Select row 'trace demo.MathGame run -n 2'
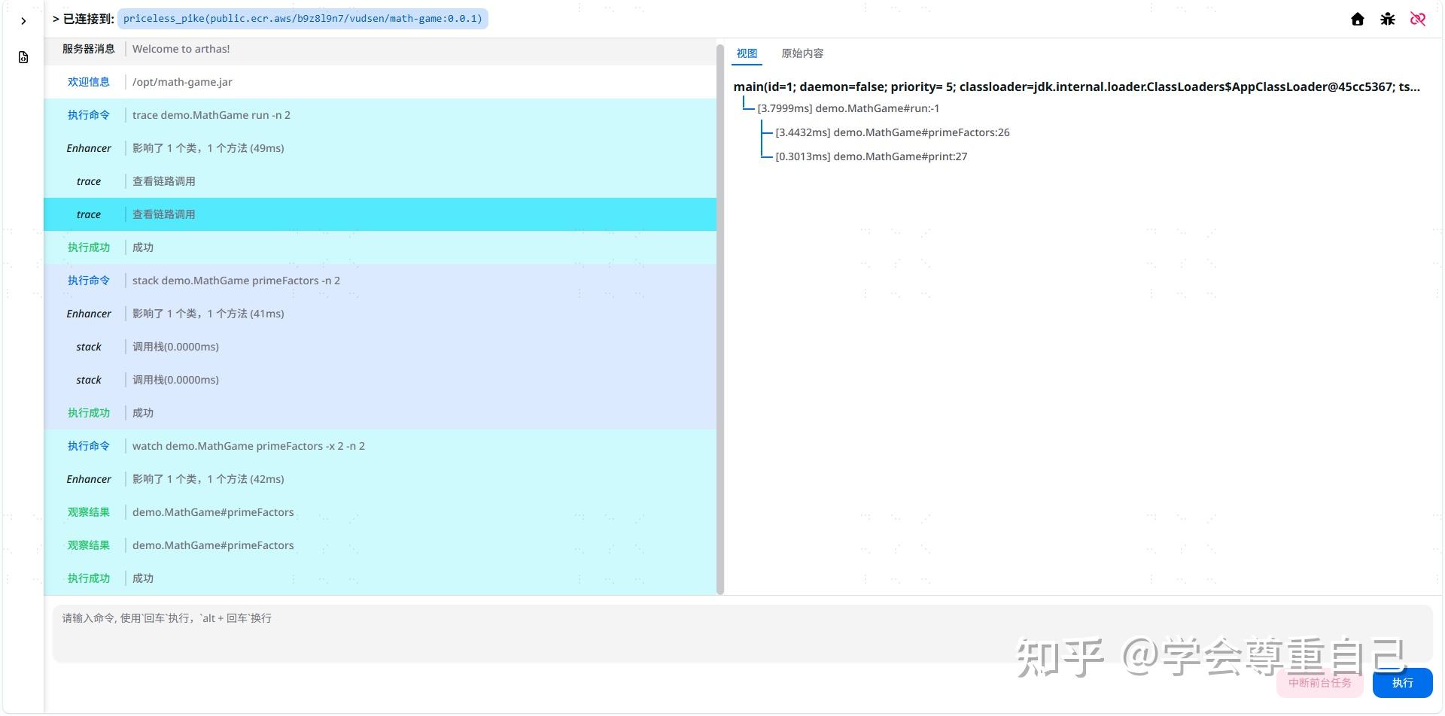The width and height of the screenshot is (1445, 716). tap(380, 115)
